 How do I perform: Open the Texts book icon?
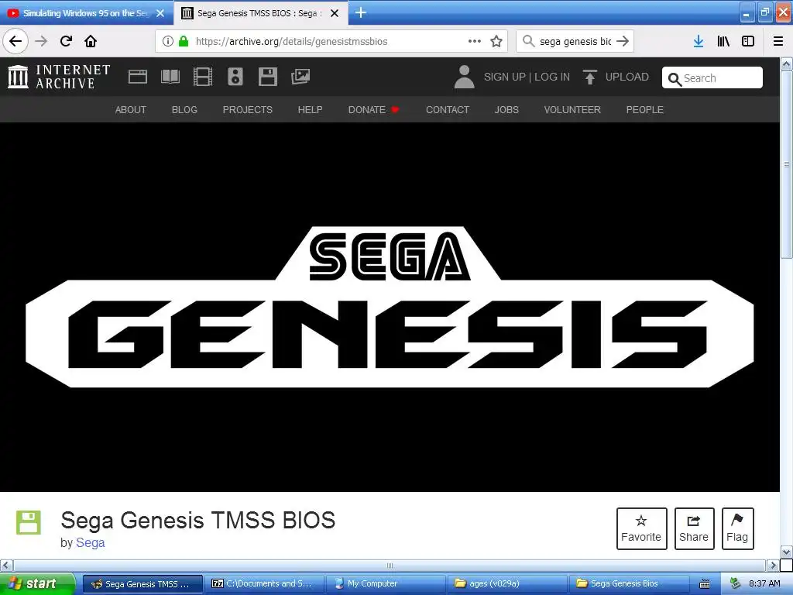click(170, 77)
